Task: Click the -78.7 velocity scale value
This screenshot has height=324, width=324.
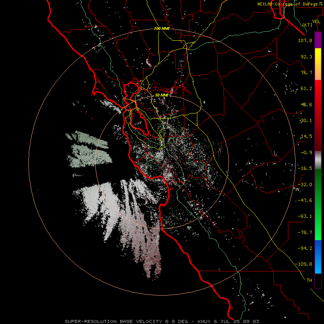Action: (x=305, y=232)
